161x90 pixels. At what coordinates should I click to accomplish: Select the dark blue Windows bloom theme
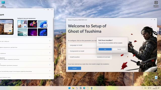point(43,32)
